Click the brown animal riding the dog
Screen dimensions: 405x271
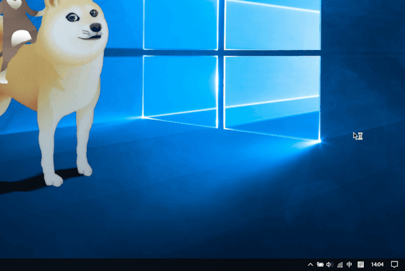(16, 25)
